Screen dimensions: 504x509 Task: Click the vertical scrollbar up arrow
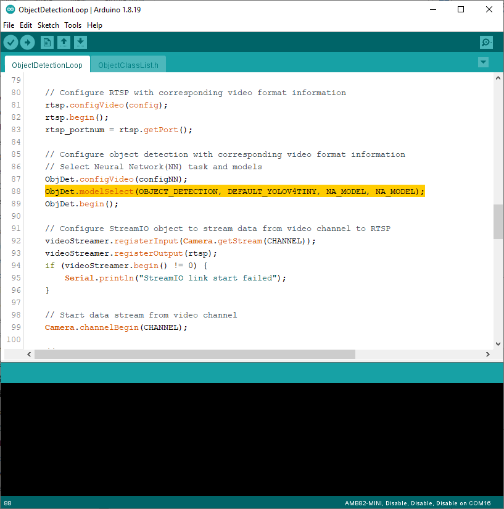[498, 80]
